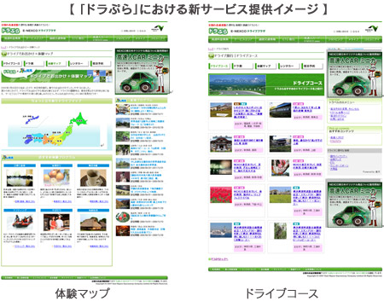Click the home breadcrumb link on 体験マップ page

(3, 47)
